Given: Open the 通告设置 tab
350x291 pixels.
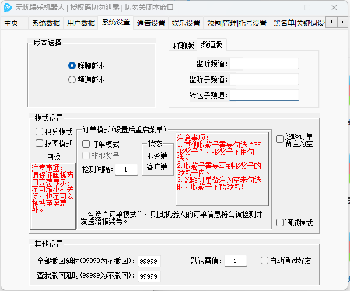Looking at the screenshot, I should (x=151, y=23).
